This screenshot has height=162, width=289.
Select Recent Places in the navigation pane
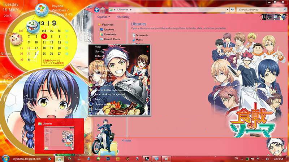(112, 39)
